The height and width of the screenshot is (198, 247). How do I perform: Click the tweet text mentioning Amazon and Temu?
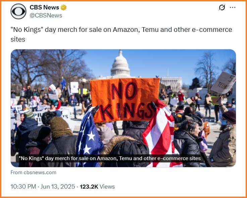click(x=121, y=34)
